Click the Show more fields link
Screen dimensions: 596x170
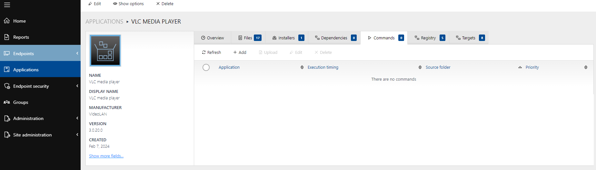click(106, 156)
